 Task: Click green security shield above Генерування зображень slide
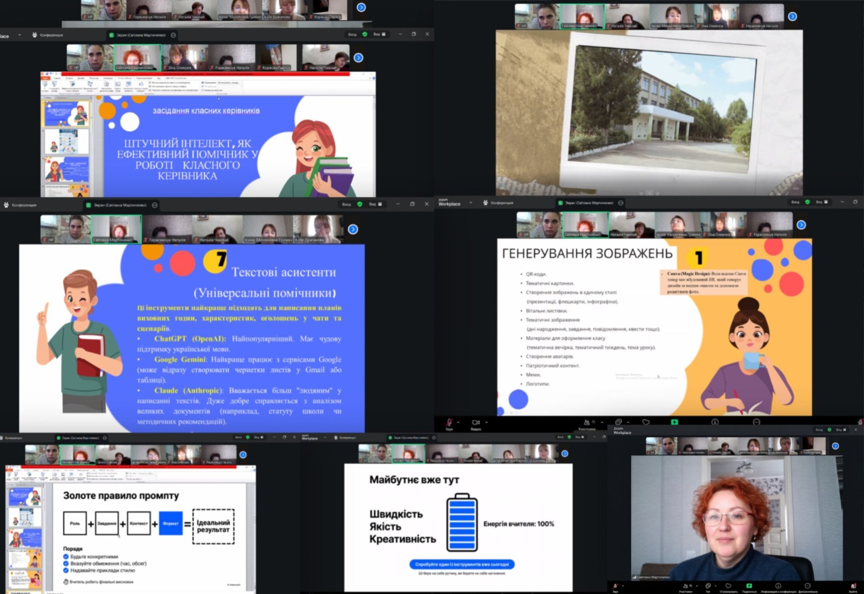(x=807, y=202)
